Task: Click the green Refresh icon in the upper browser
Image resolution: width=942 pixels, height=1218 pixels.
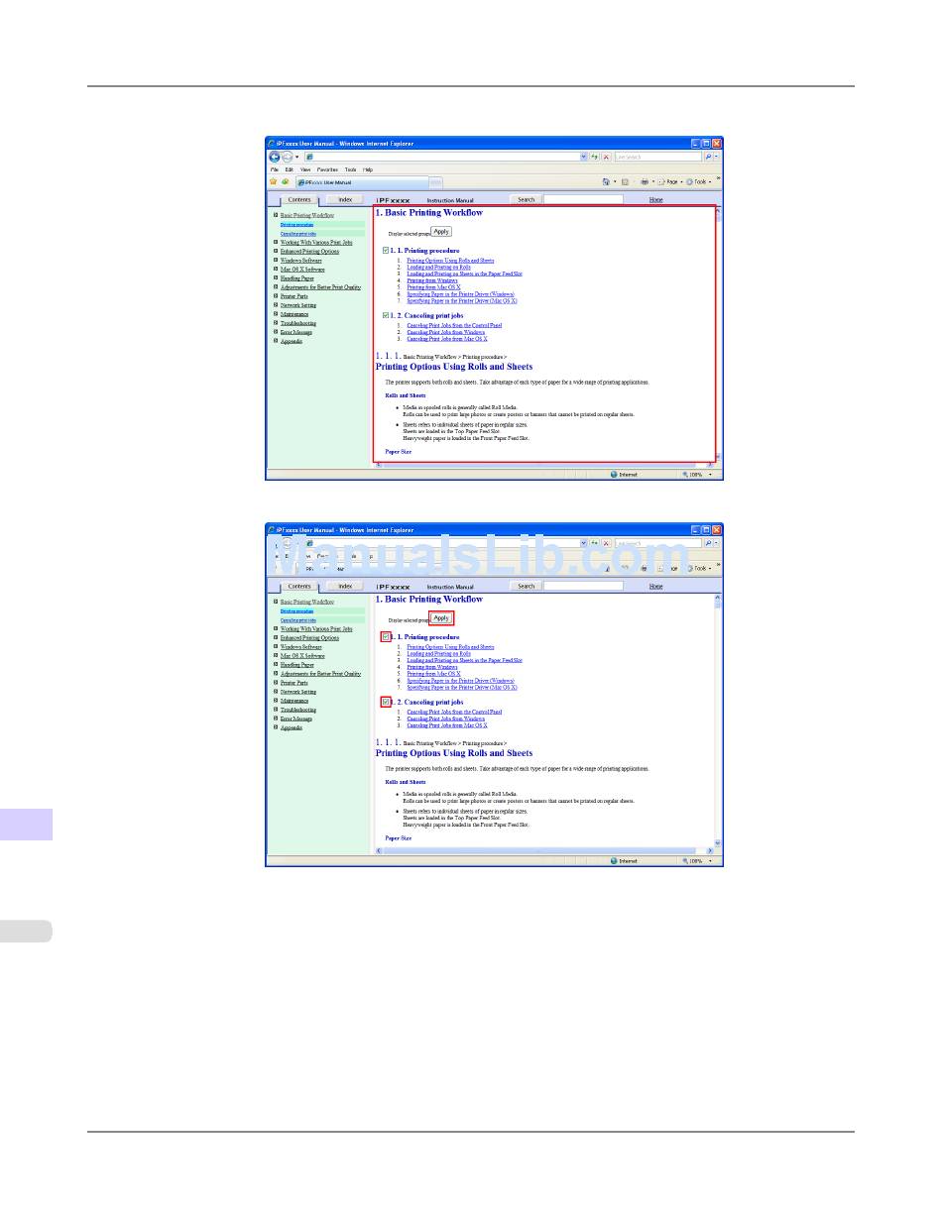Action: click(x=594, y=157)
